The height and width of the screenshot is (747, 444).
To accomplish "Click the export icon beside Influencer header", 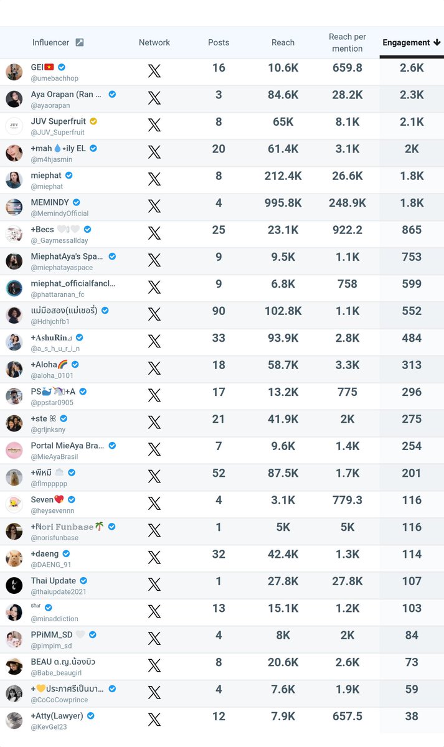I will [79, 42].
